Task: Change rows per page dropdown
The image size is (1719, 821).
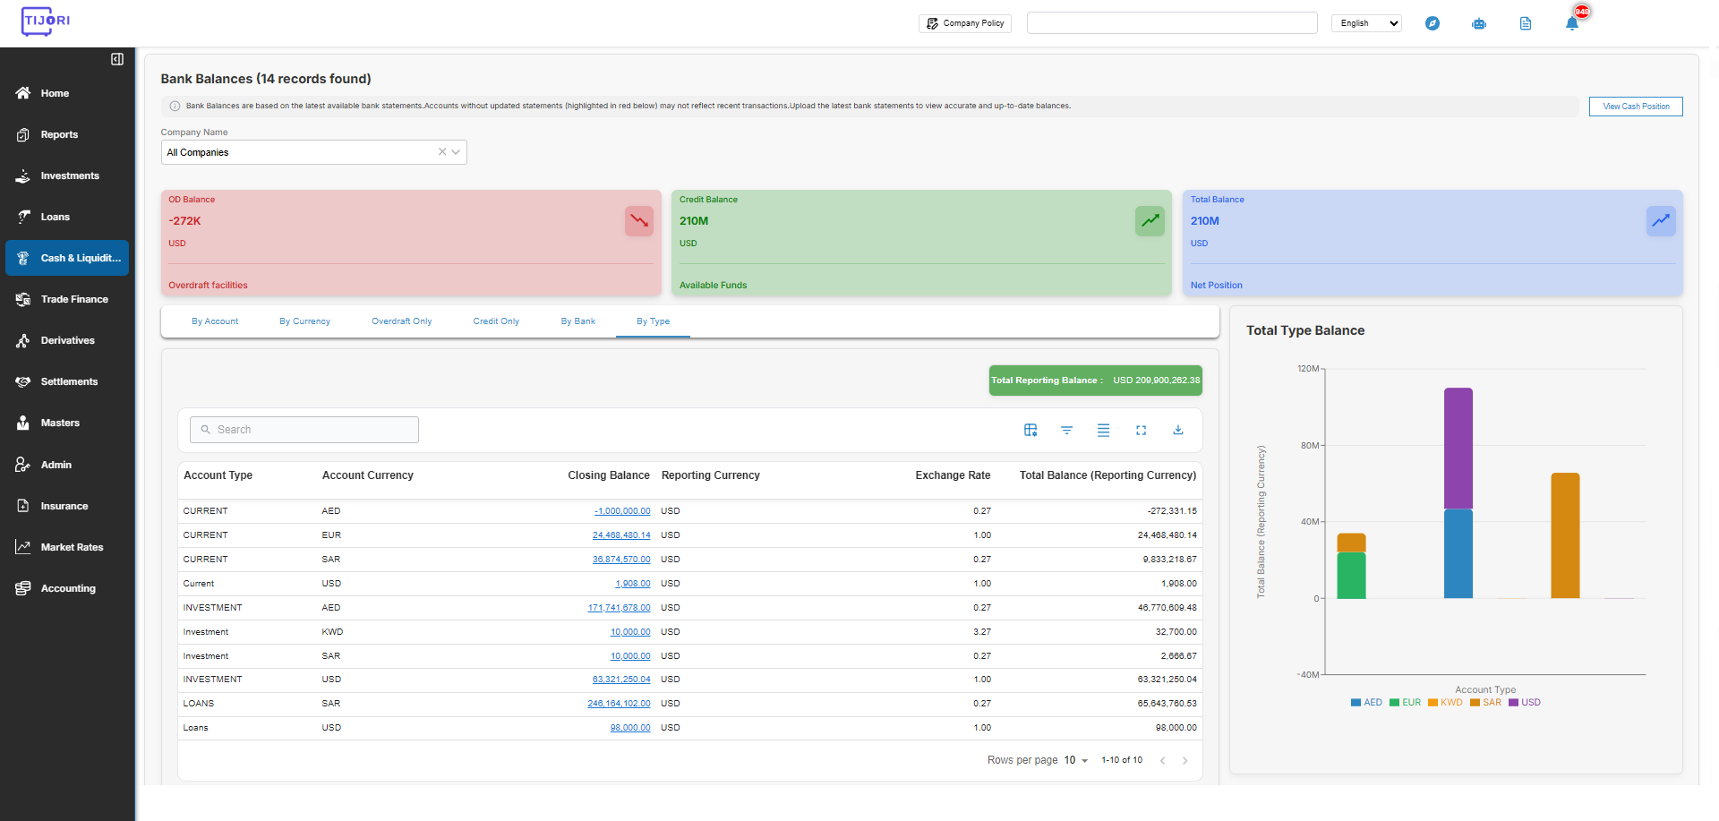Action: 1075,760
